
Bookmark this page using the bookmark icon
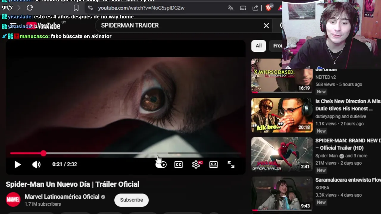[x=76, y=8]
